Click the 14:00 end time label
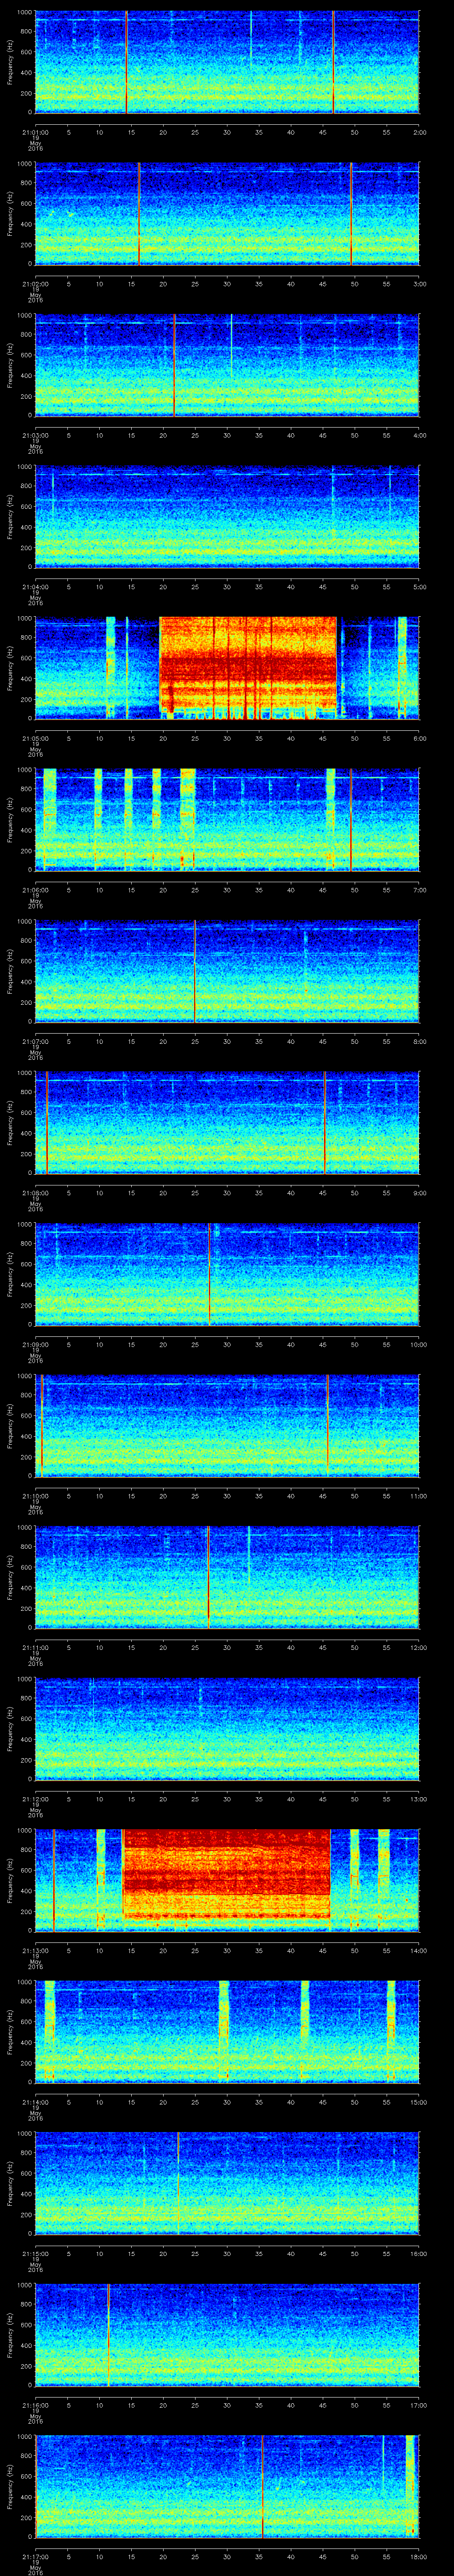Screen dimensions: 454x2576 tap(418, 1951)
